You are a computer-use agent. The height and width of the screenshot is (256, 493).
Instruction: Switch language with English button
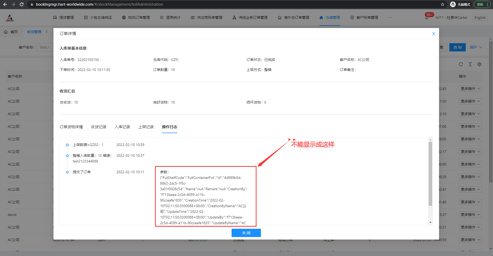pyautogui.click(x=480, y=17)
